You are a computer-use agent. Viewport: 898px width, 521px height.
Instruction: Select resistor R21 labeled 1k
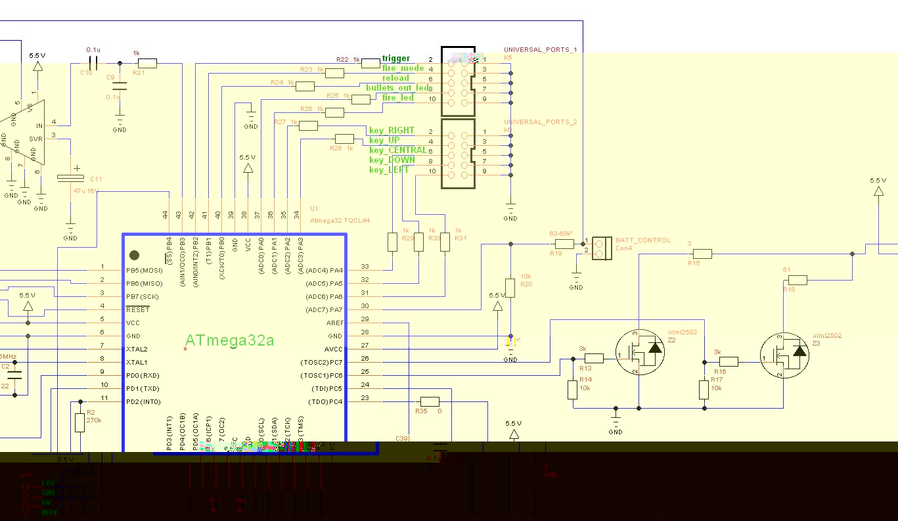click(x=148, y=64)
